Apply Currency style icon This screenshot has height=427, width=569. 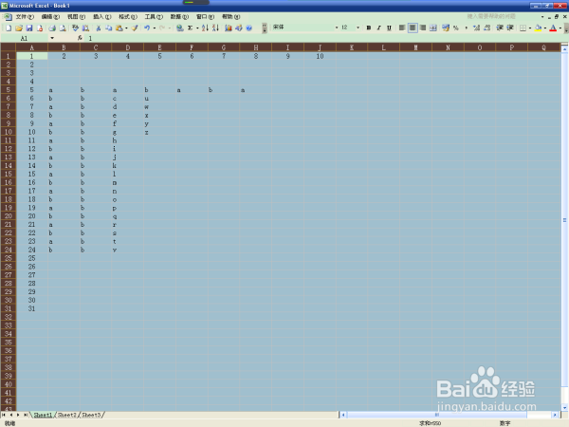click(446, 28)
